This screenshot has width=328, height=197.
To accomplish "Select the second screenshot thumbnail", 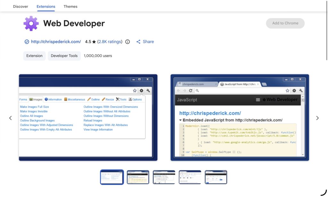I will coord(138,177).
